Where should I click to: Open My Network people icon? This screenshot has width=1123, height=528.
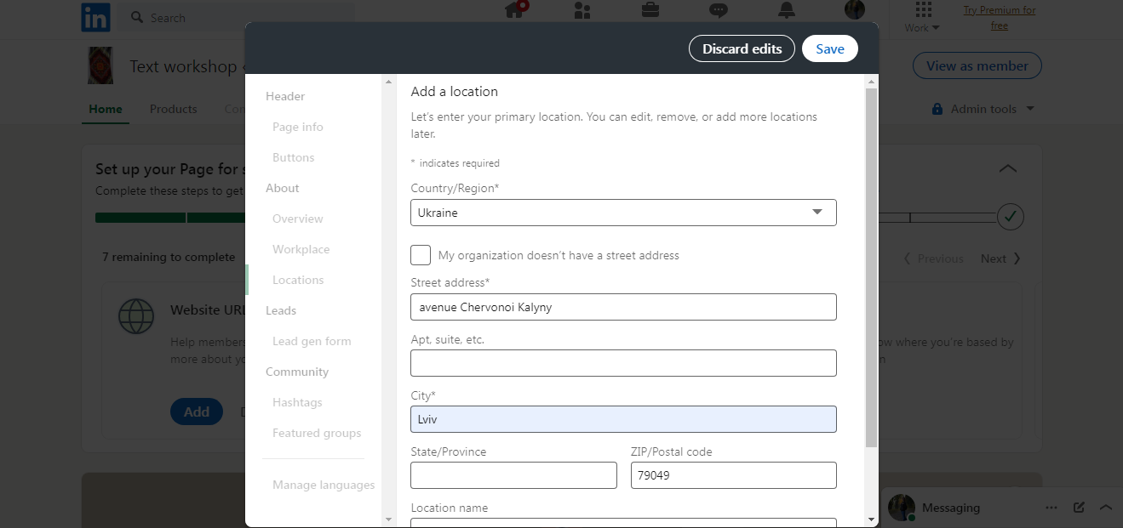[x=582, y=10]
